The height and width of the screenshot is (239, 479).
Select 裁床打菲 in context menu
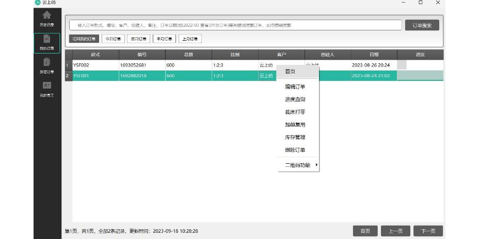pos(295,112)
